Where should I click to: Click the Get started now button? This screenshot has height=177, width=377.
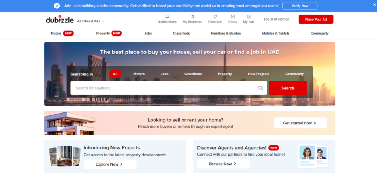[300, 123]
